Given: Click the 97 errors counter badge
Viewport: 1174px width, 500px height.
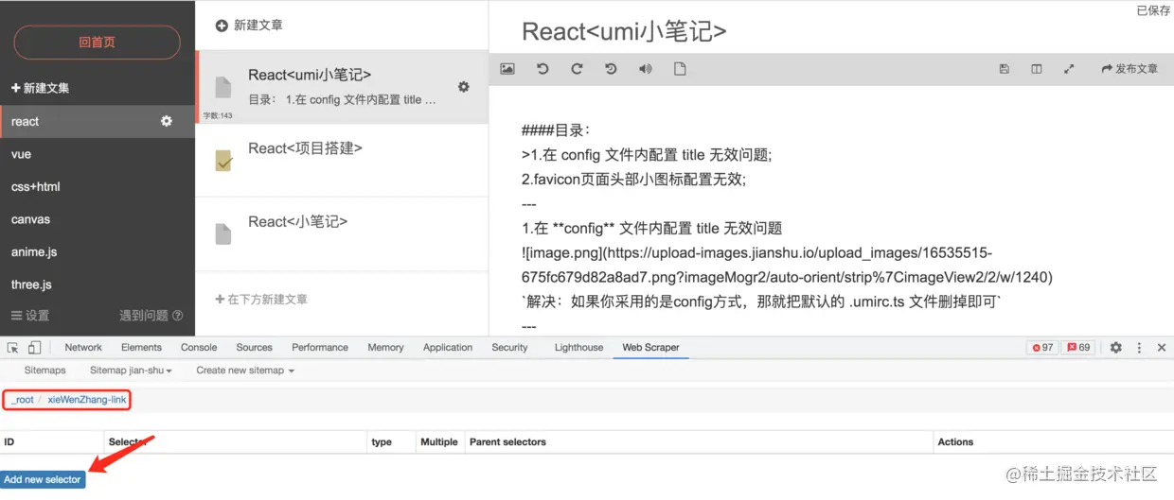Looking at the screenshot, I should pyautogui.click(x=1042, y=347).
